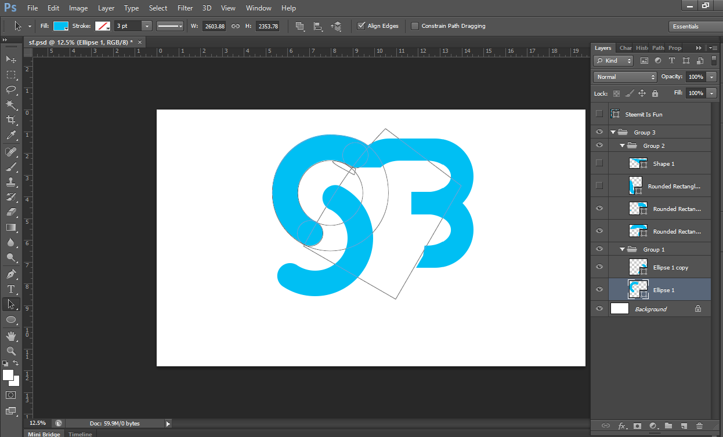Viewport: 723px width, 437px height.
Task: Pick the Blur tool
Action: click(x=11, y=242)
